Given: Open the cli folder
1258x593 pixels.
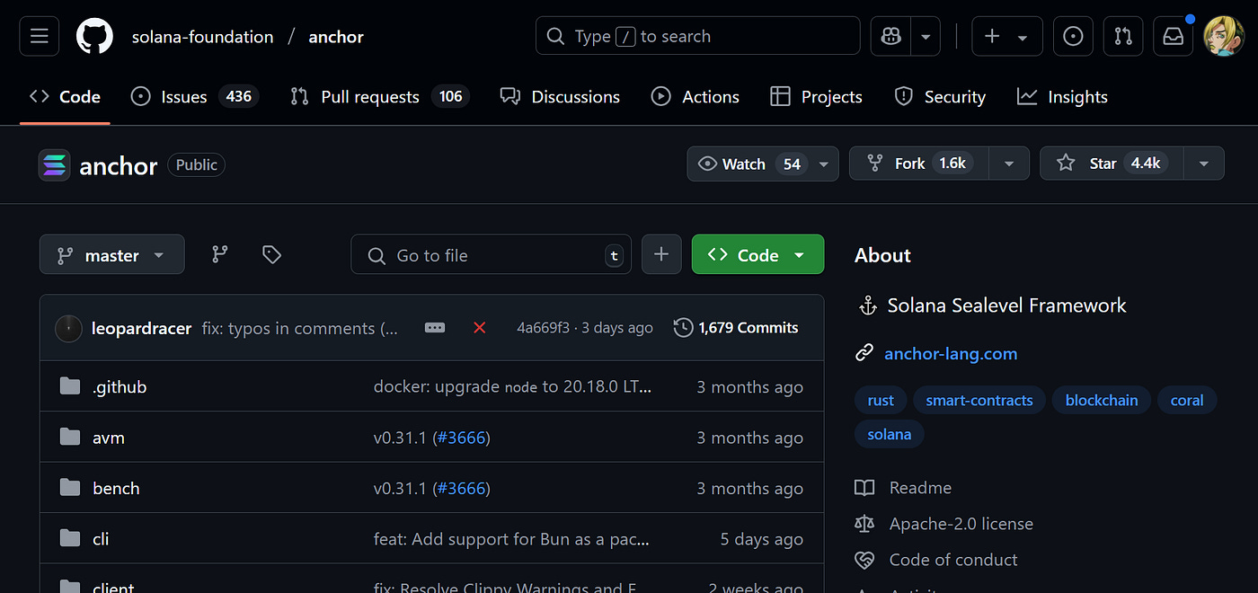Looking at the screenshot, I should click(101, 539).
